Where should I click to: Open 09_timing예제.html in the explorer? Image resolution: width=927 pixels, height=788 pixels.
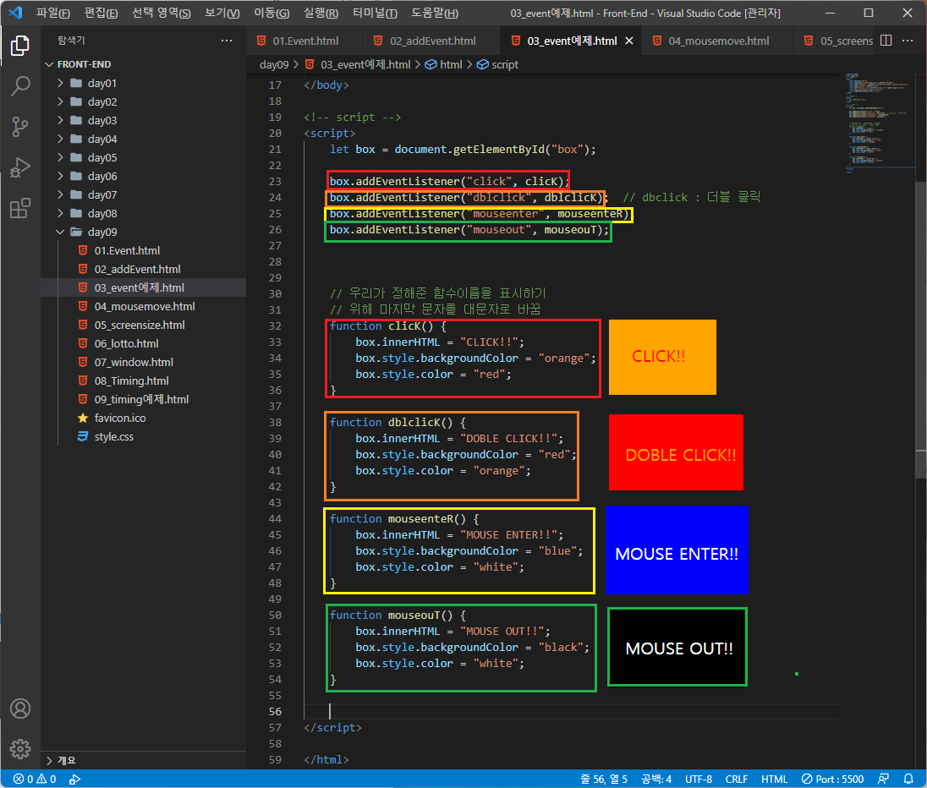pos(141,400)
